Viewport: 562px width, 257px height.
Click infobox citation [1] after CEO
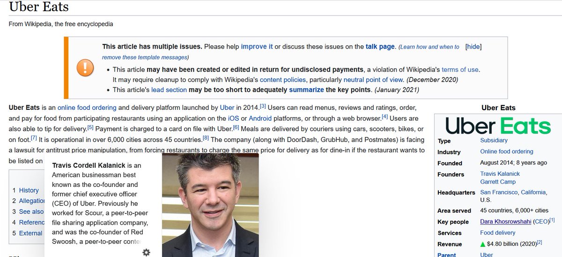click(x=552, y=220)
